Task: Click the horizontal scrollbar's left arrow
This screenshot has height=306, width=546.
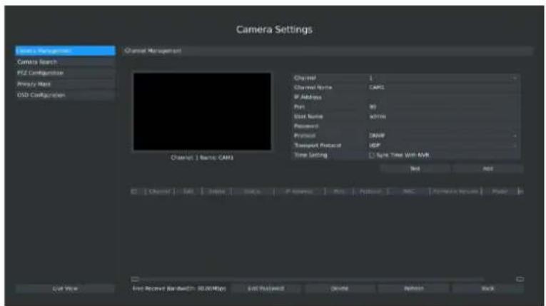Action: tap(135, 279)
